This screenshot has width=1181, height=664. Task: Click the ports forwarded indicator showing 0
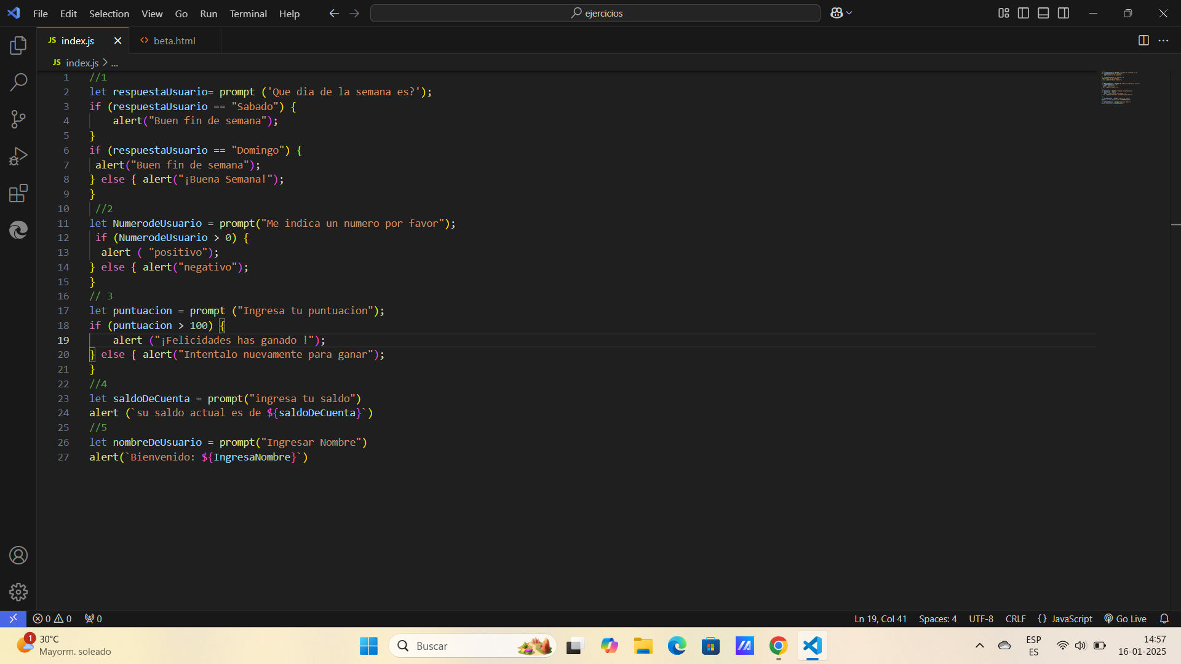93,619
